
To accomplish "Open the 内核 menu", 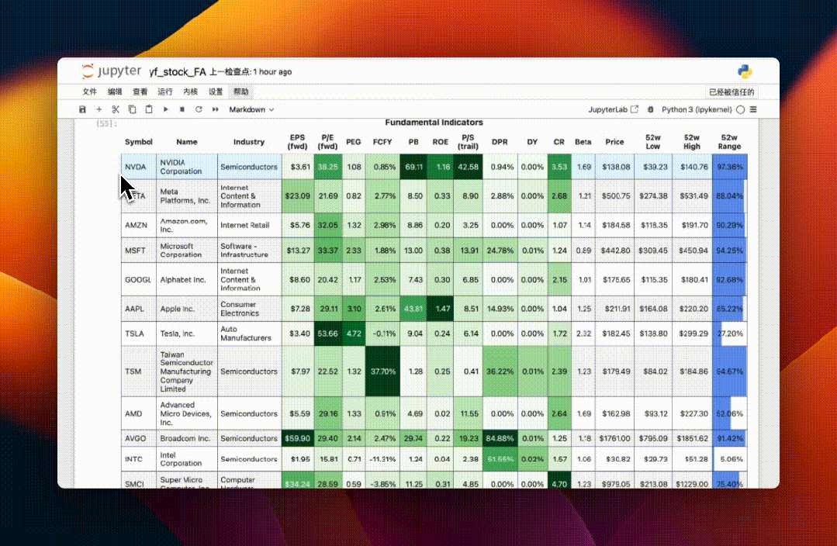I will coord(191,92).
